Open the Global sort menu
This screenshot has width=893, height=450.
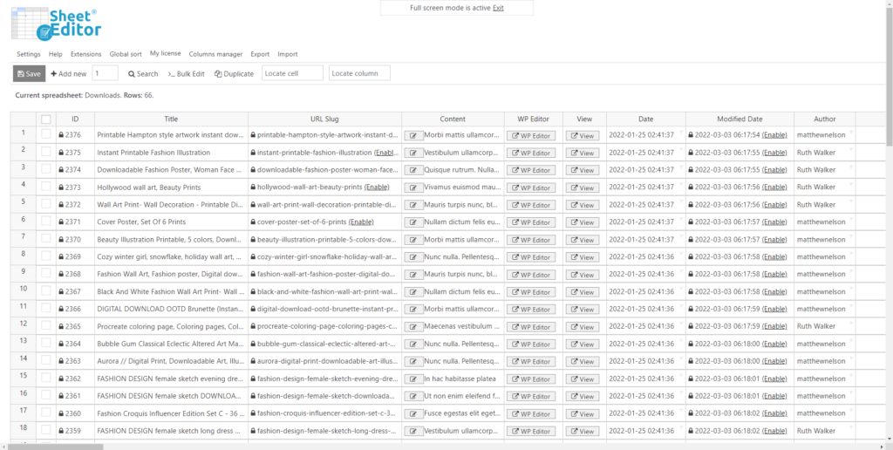(x=126, y=54)
